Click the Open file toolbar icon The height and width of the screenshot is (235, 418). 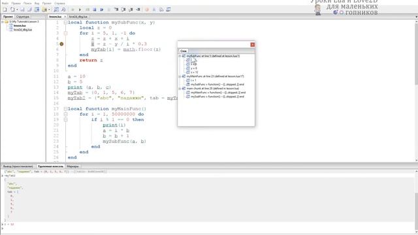pyautogui.click(x=12, y=10)
